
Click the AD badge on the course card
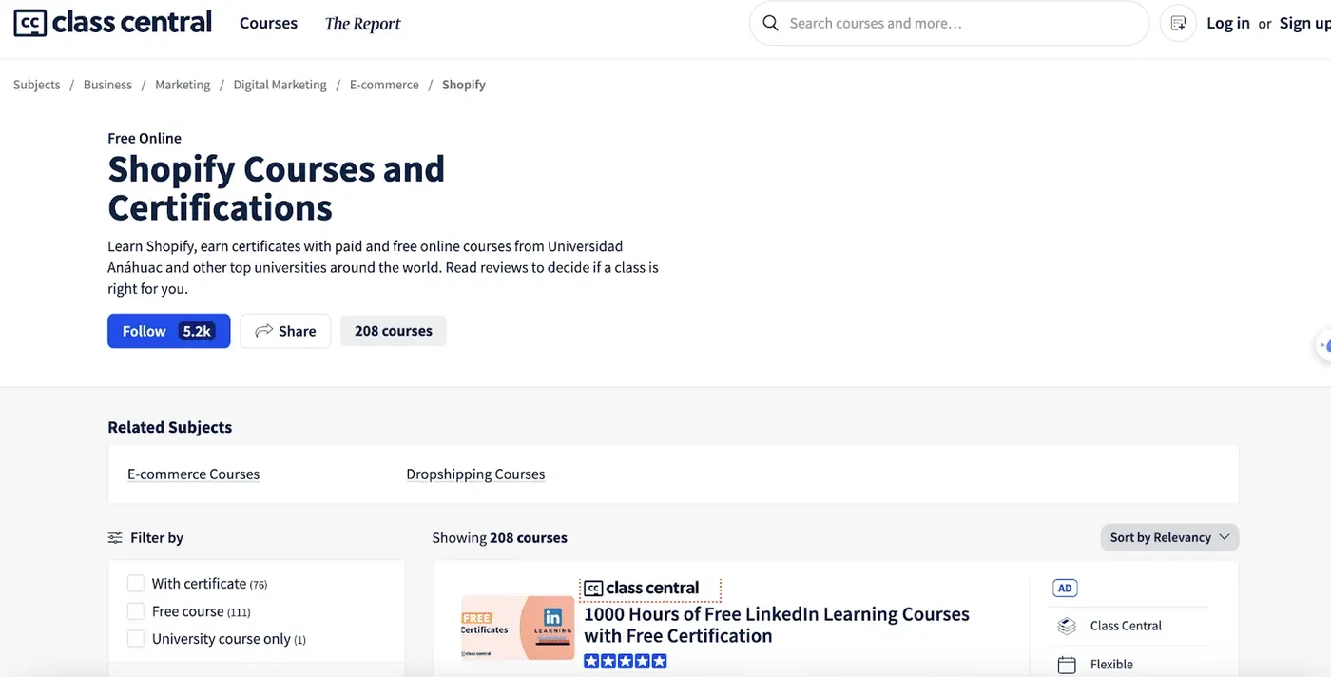[1065, 588]
